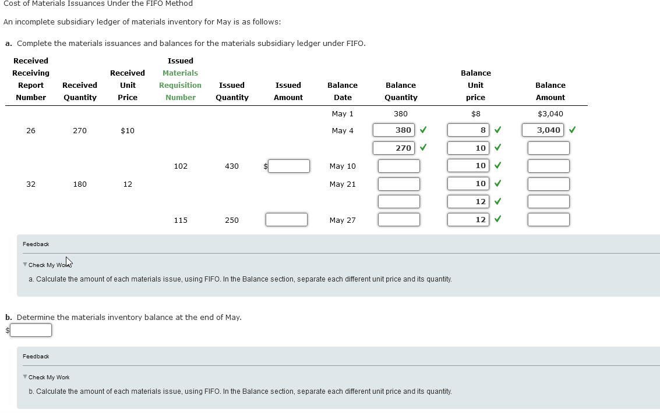
Task: Click the Issued Amount column header
Action: [288, 91]
